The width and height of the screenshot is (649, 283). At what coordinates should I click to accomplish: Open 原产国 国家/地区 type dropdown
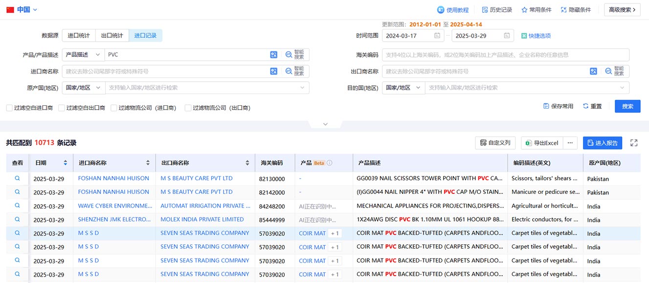pos(84,88)
